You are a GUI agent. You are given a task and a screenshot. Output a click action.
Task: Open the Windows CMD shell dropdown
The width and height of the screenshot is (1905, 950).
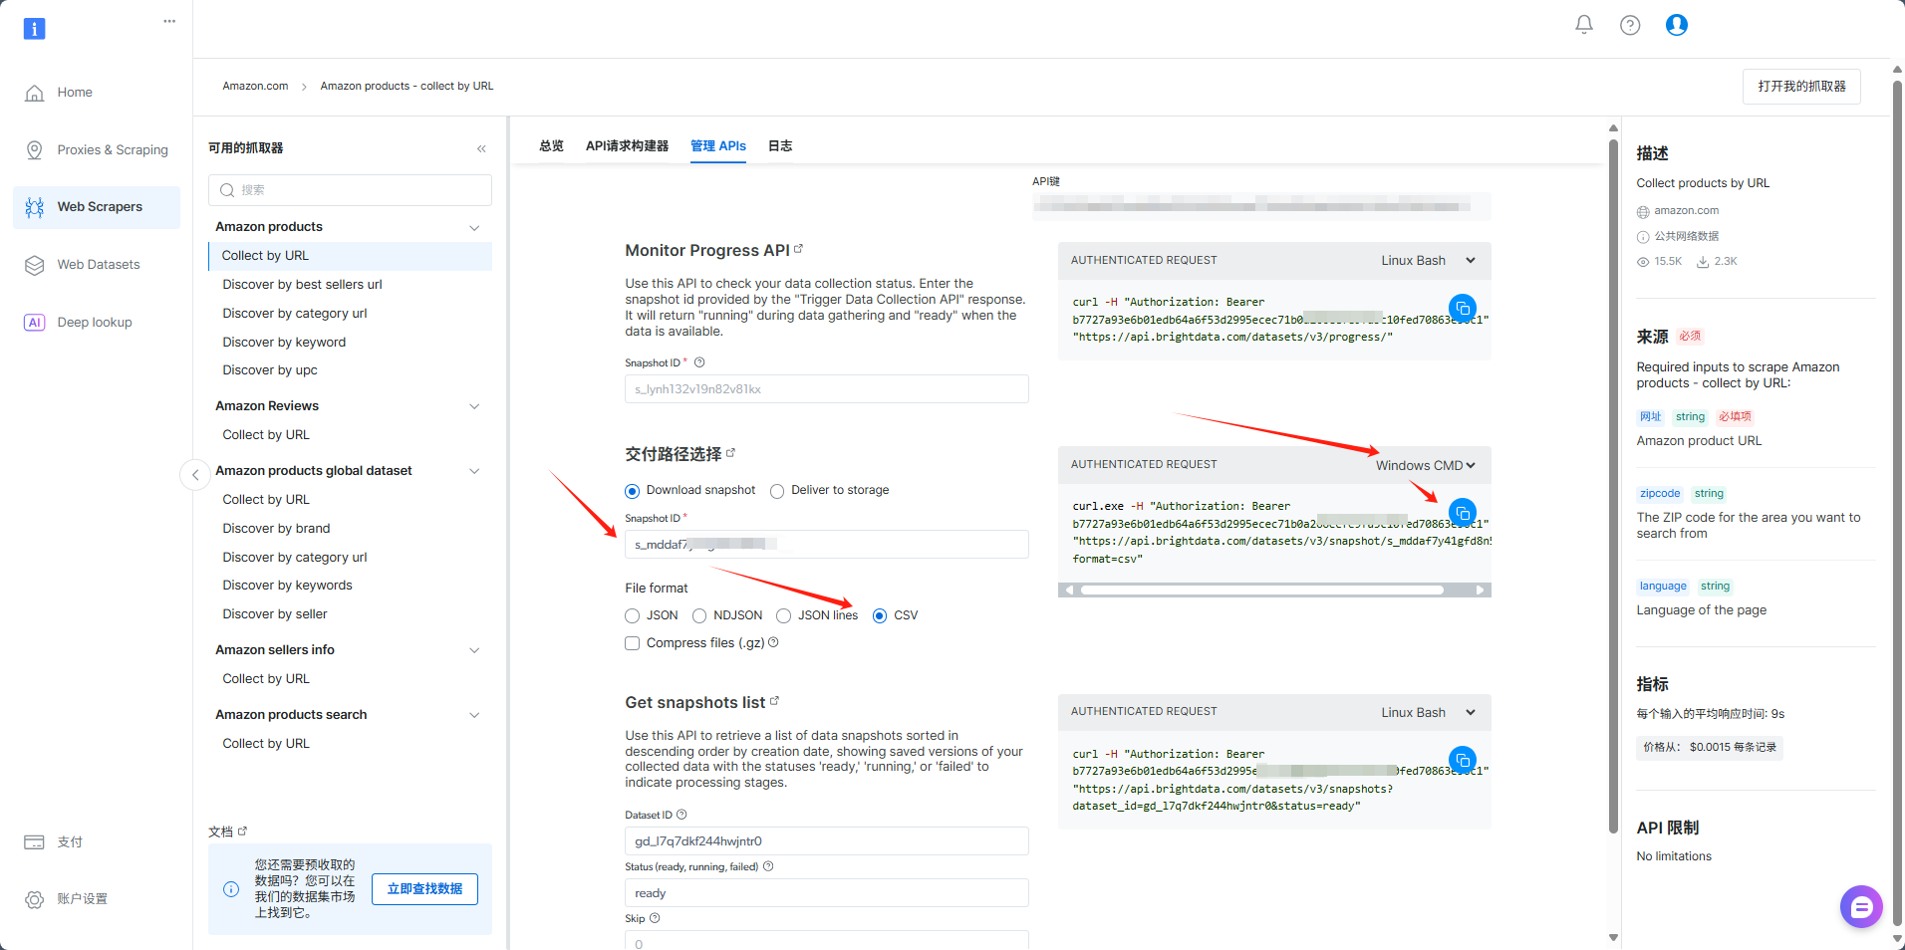coord(1426,466)
